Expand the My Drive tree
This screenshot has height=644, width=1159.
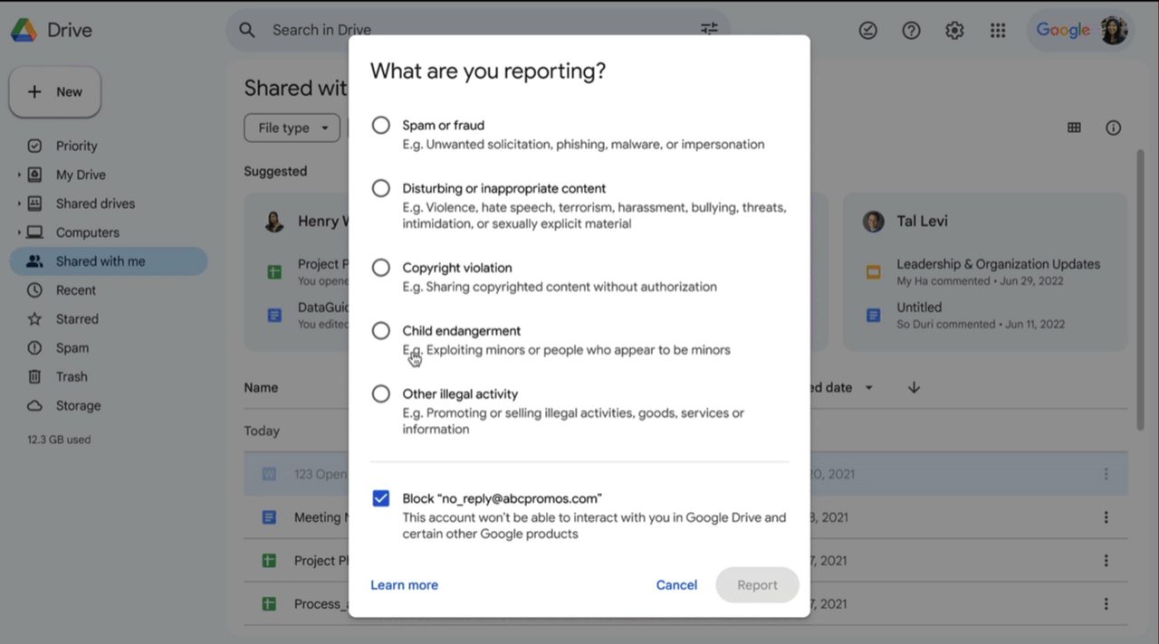click(x=19, y=175)
